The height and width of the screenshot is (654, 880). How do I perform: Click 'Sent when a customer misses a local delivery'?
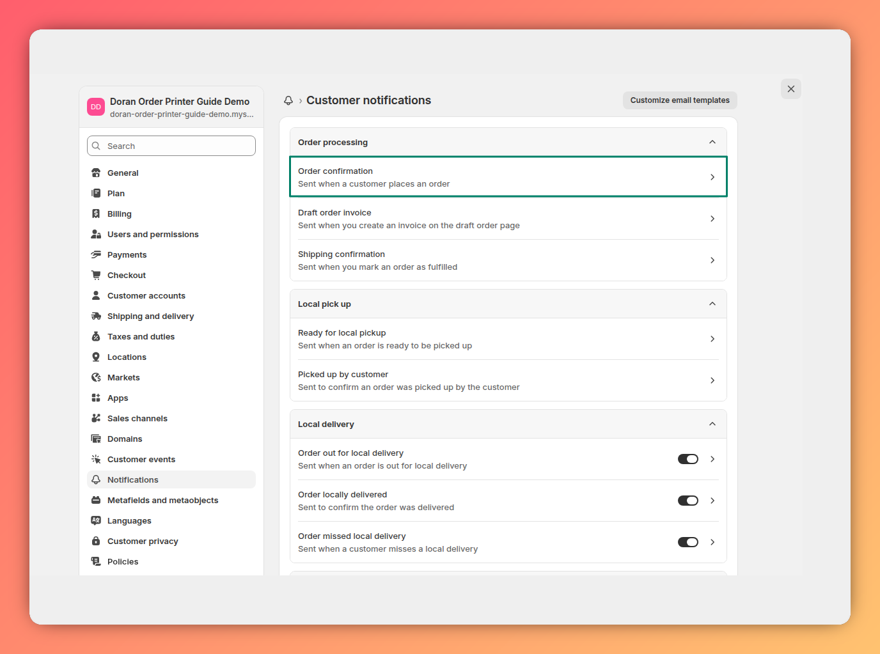388,549
